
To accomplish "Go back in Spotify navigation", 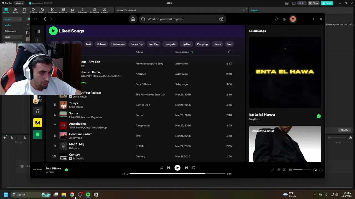I will point(45,19).
